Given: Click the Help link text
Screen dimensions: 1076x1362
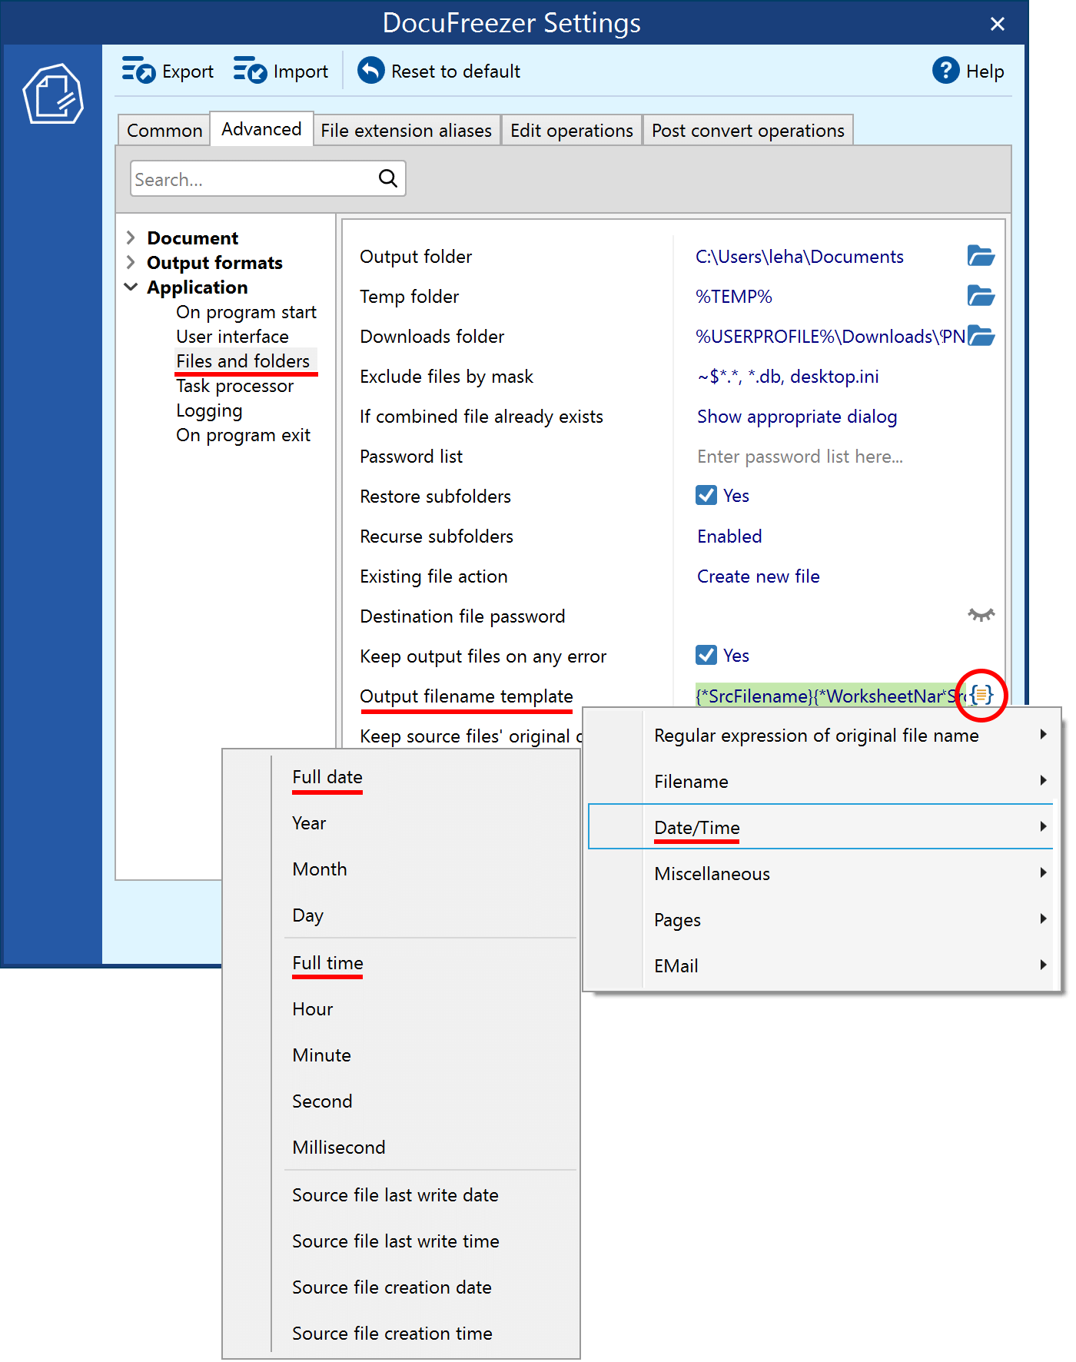Looking at the screenshot, I should coord(985,71).
